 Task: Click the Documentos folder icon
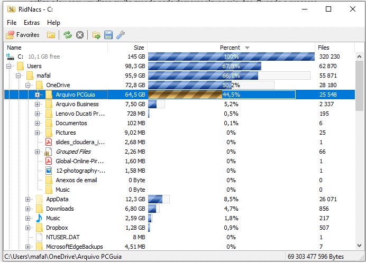49,123
